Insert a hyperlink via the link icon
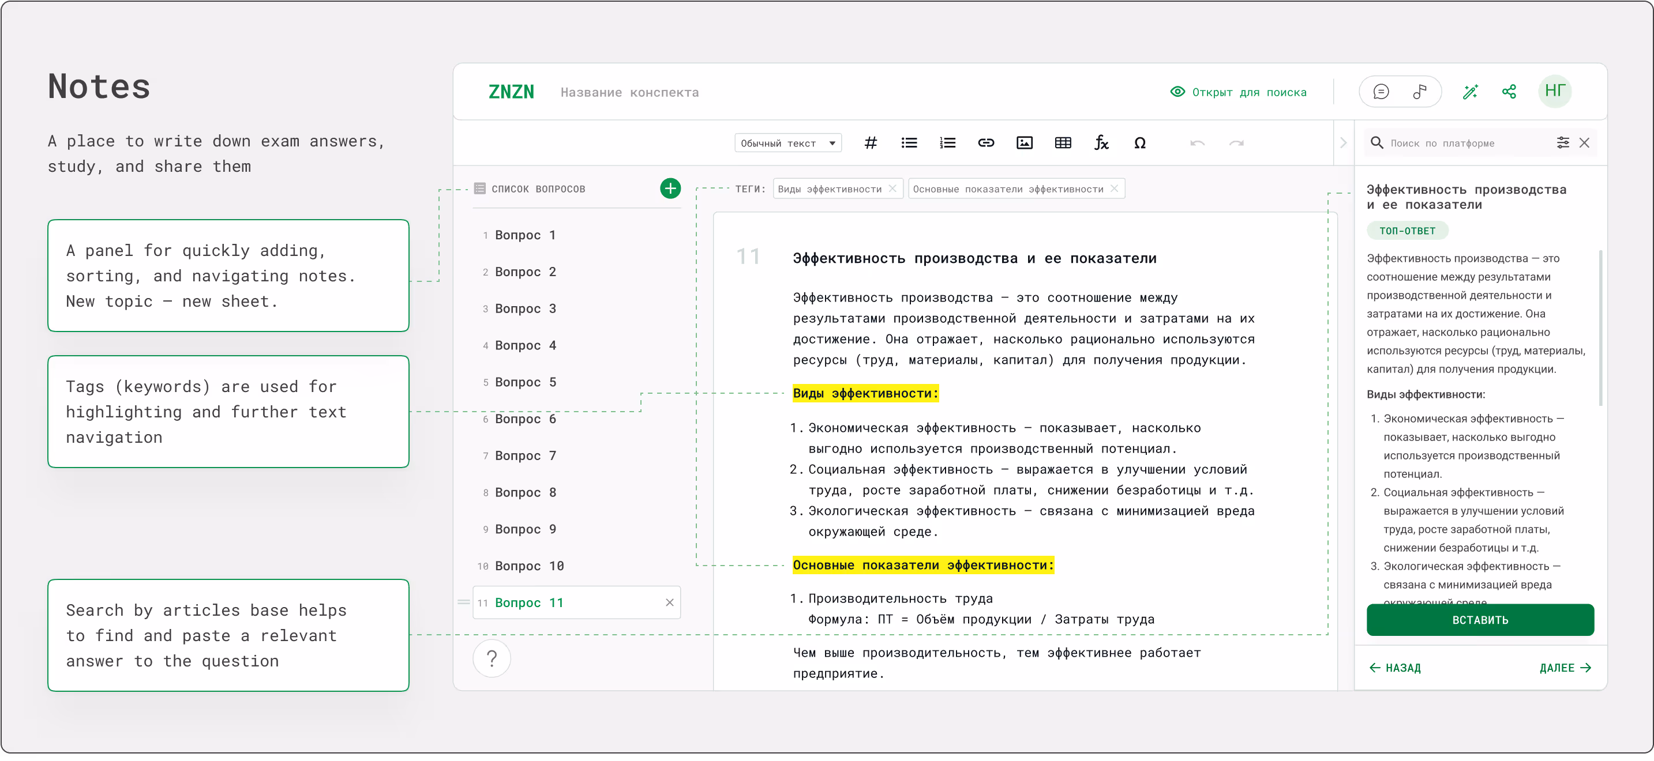This screenshot has height=761, width=1654. point(985,143)
